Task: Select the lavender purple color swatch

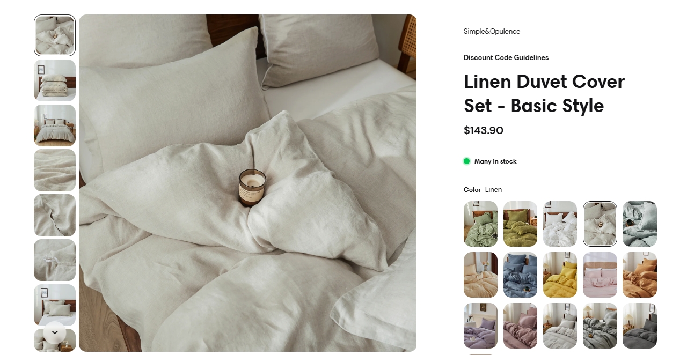Action: pyautogui.click(x=481, y=326)
